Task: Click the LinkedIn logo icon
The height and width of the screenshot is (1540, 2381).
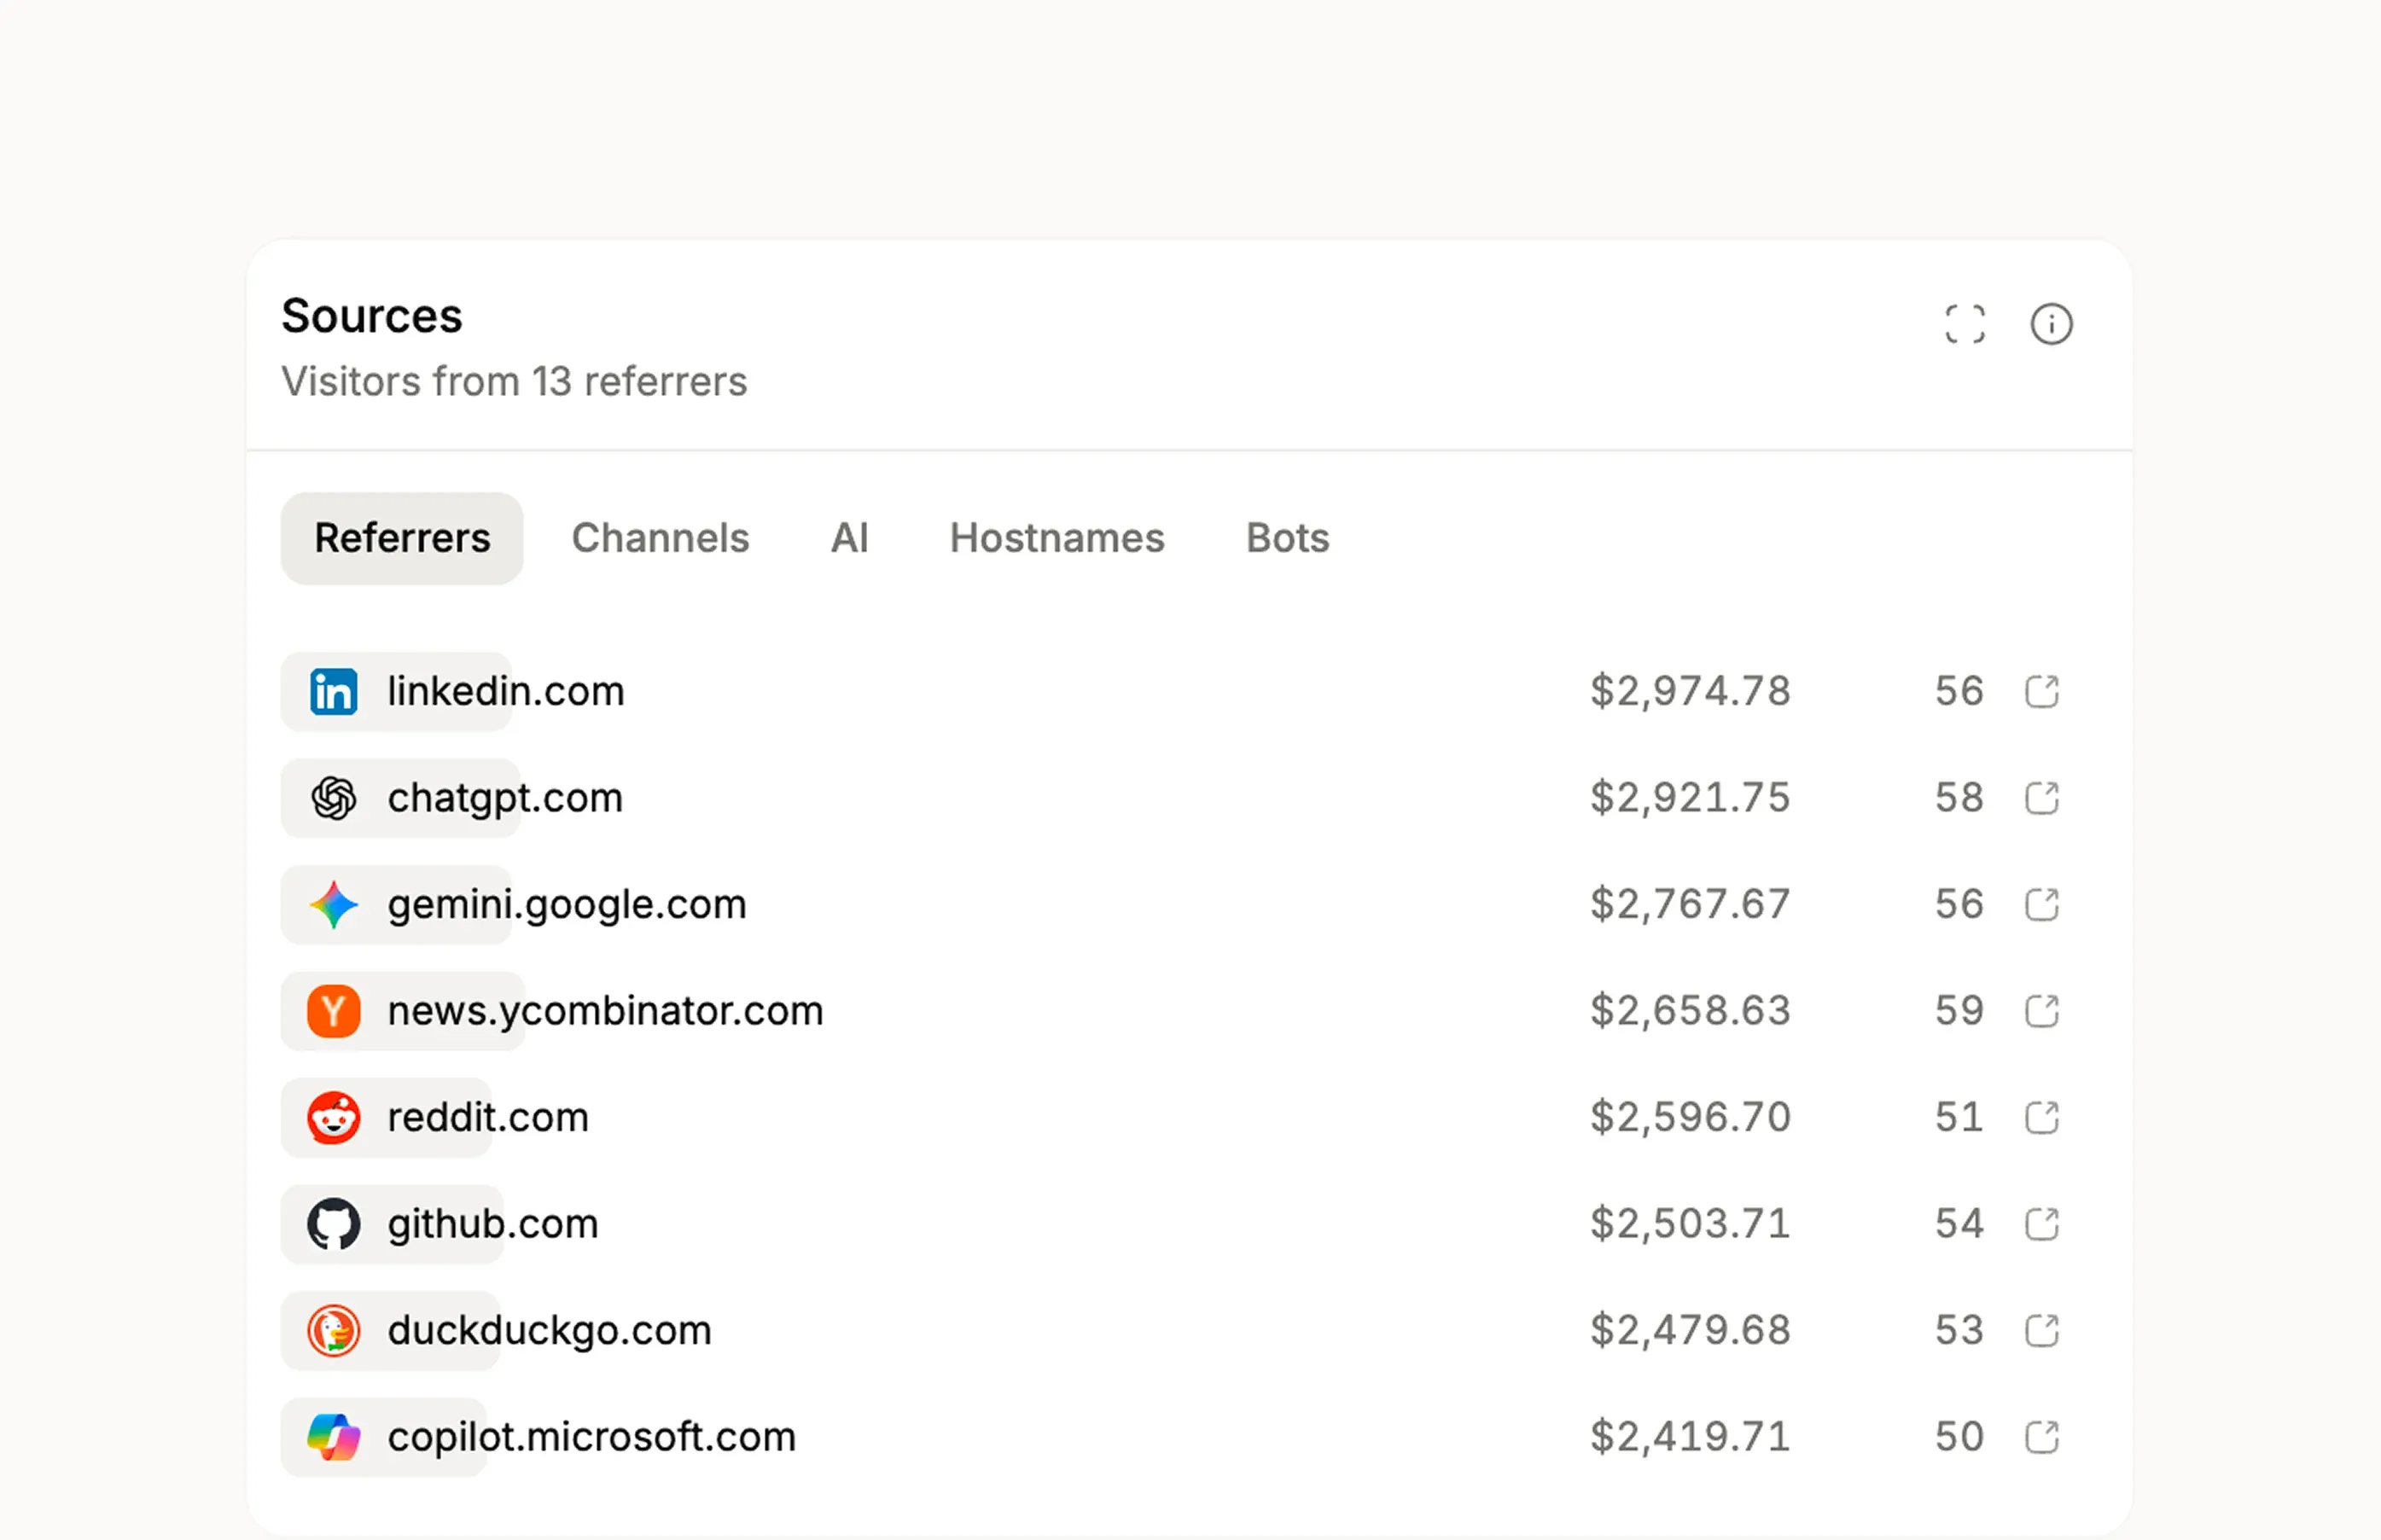Action: tap(333, 691)
